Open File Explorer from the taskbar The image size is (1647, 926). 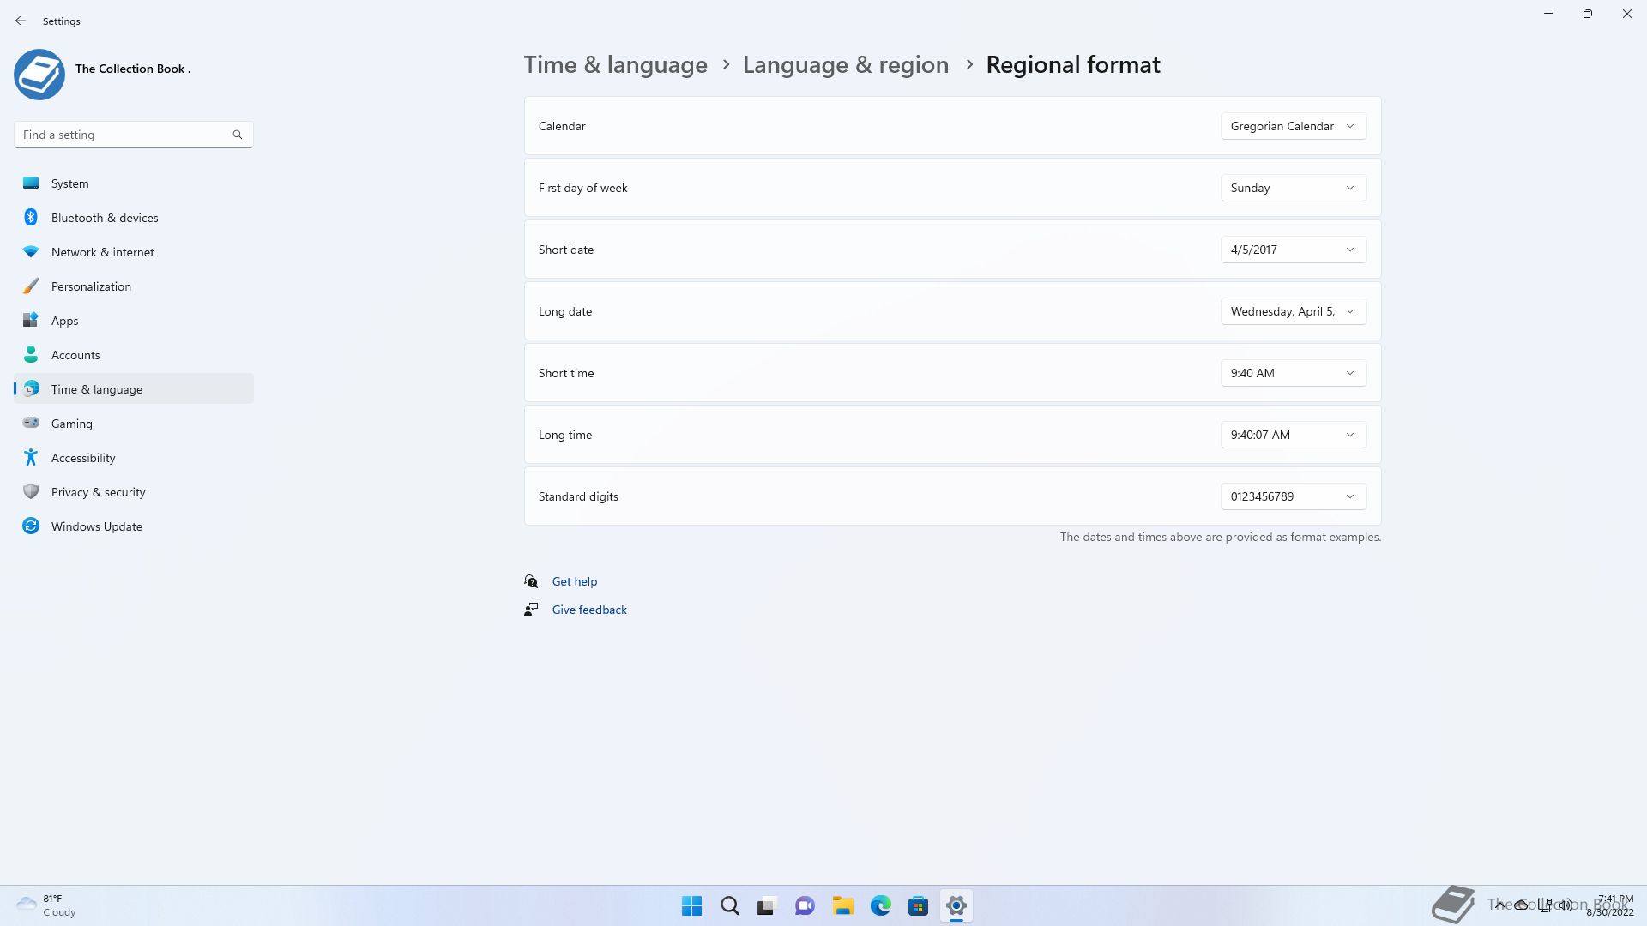(x=842, y=905)
